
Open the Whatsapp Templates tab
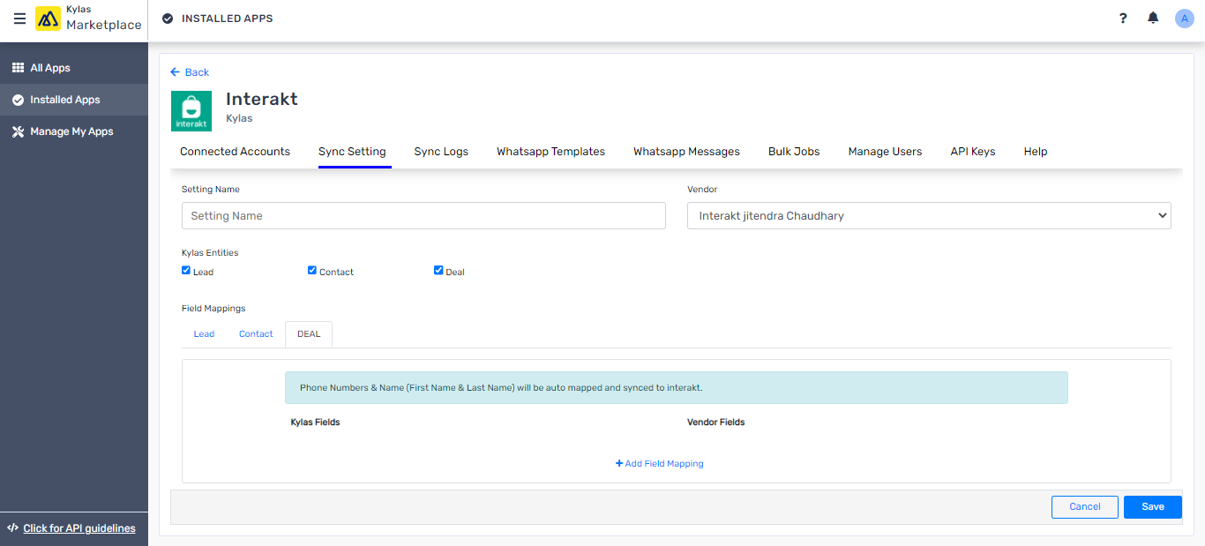tap(550, 151)
